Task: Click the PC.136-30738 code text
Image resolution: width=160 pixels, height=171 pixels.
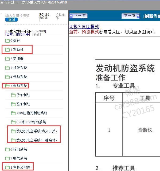Action: coord(45,16)
